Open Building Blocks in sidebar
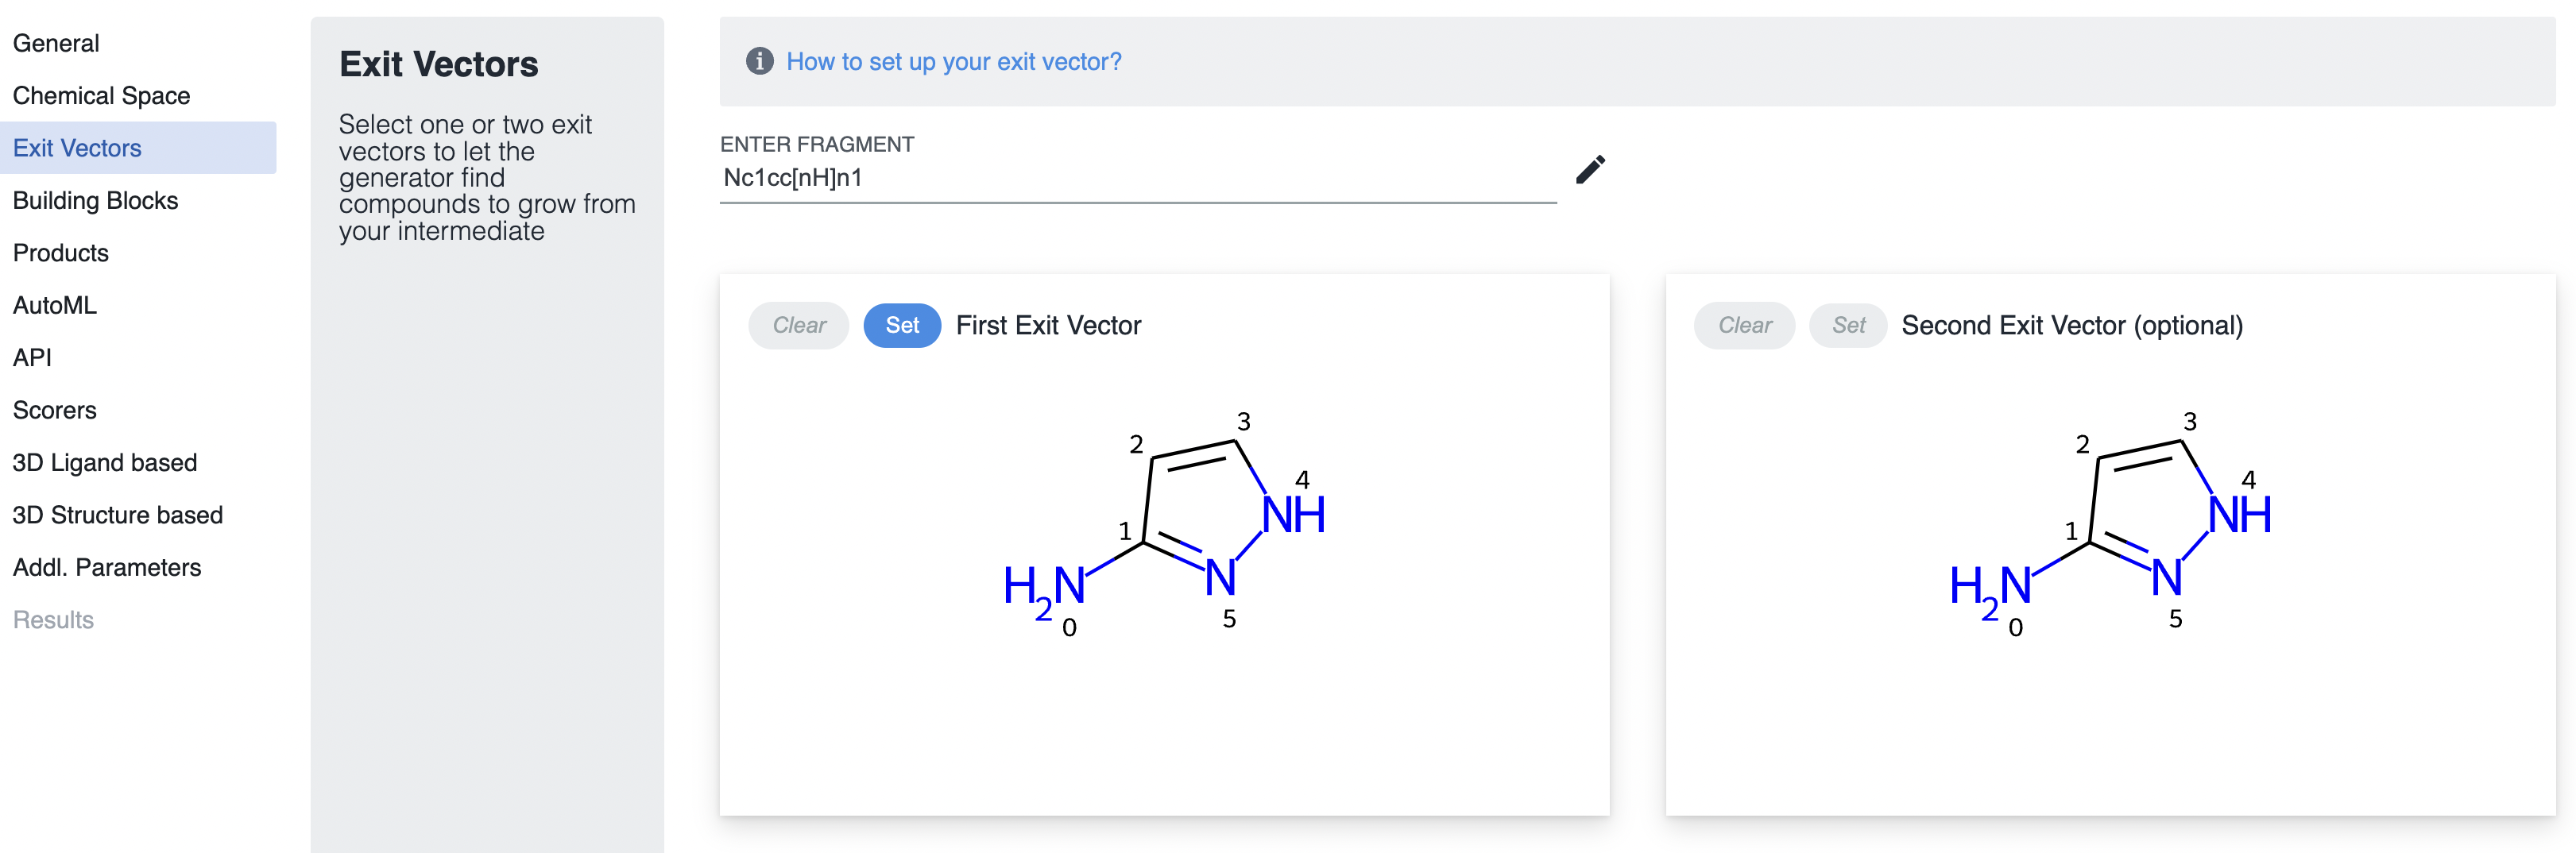This screenshot has height=853, width=2576. click(95, 200)
